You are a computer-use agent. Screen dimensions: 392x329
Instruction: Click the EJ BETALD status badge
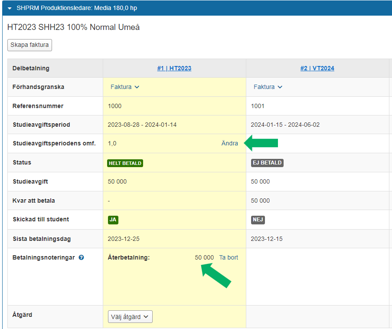[267, 163]
